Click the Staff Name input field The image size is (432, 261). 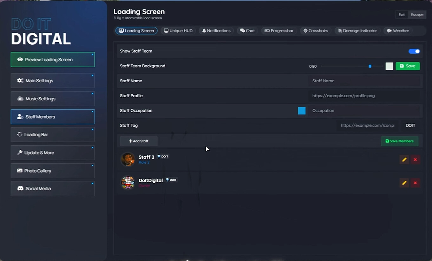coord(364,81)
